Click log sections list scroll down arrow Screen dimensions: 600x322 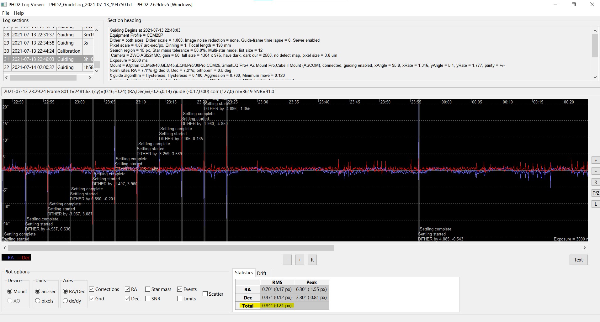tap(97, 71)
